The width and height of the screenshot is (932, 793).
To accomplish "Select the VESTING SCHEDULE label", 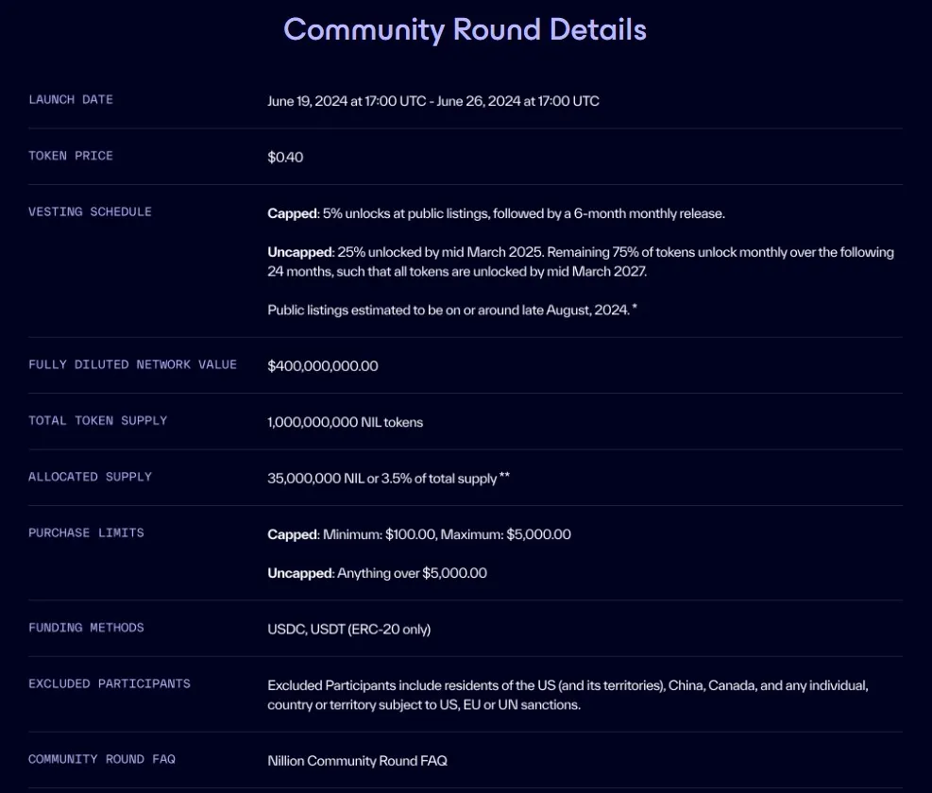I will (88, 211).
